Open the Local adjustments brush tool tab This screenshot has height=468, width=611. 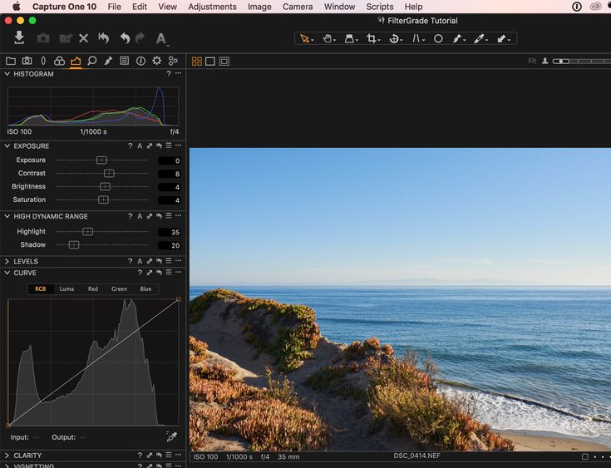pos(108,61)
